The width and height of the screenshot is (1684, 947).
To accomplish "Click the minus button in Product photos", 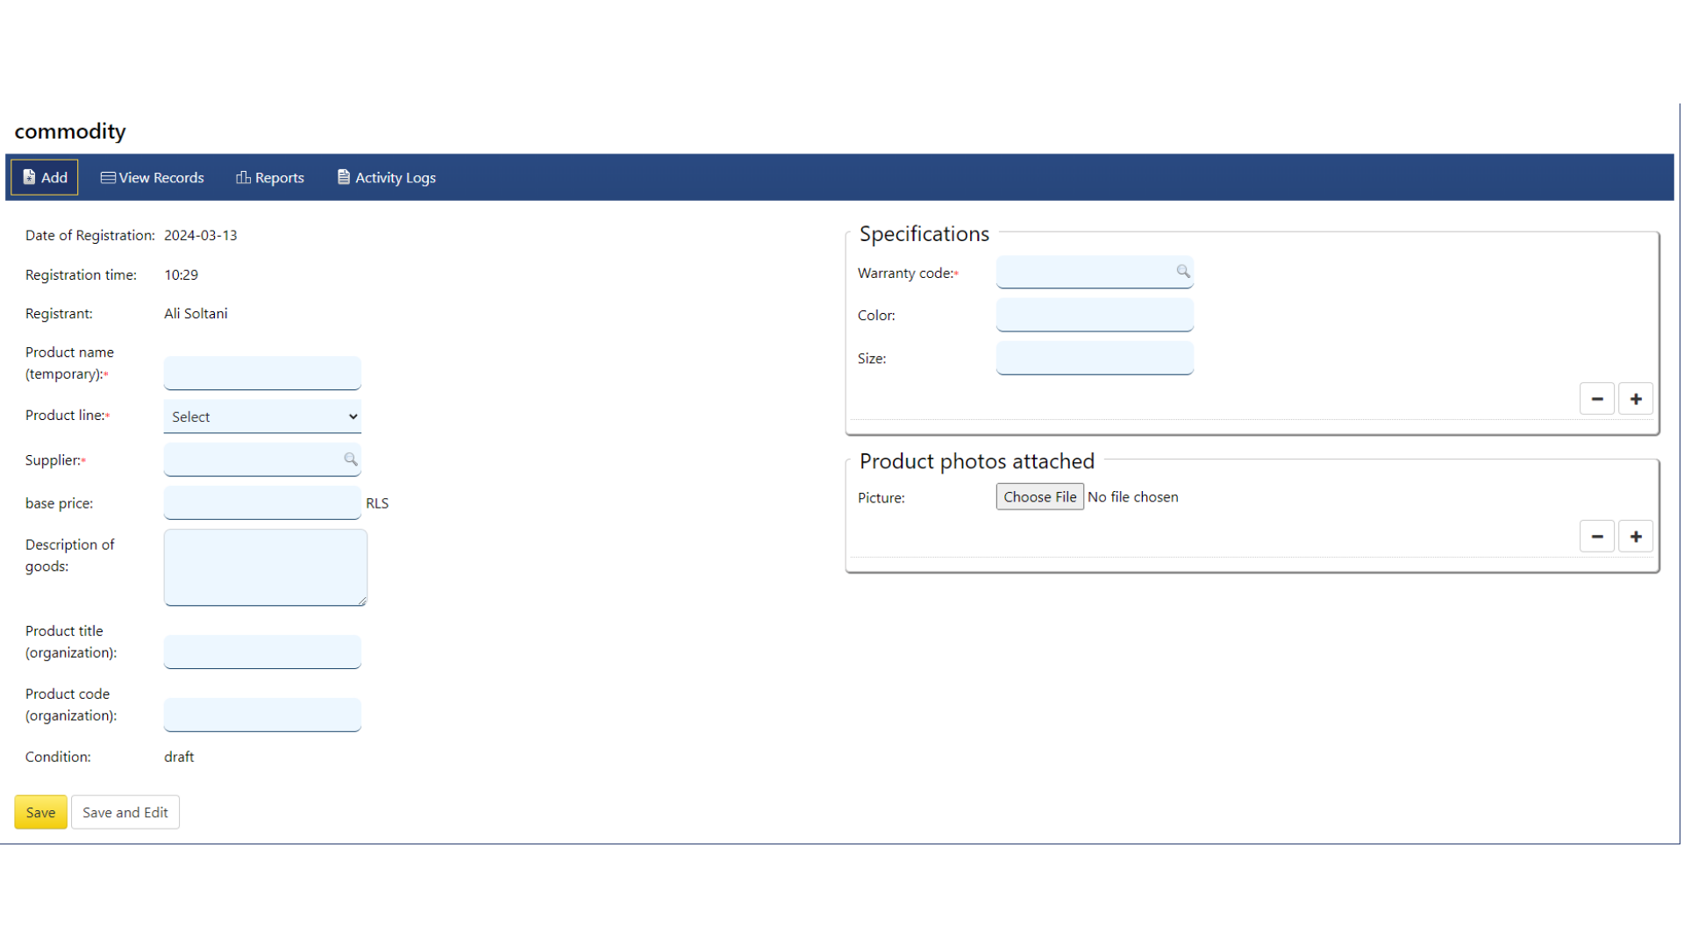I will (1597, 537).
